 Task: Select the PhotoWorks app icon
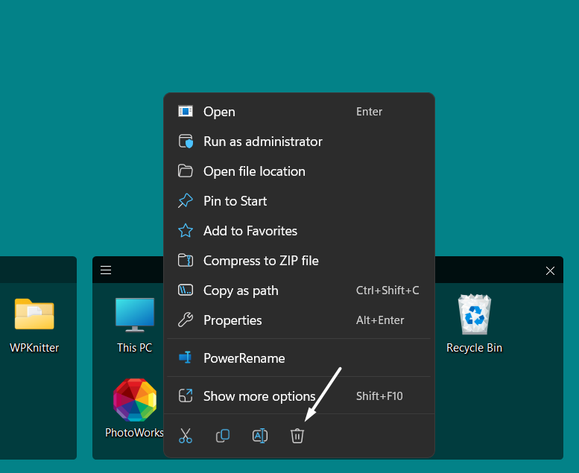135,401
